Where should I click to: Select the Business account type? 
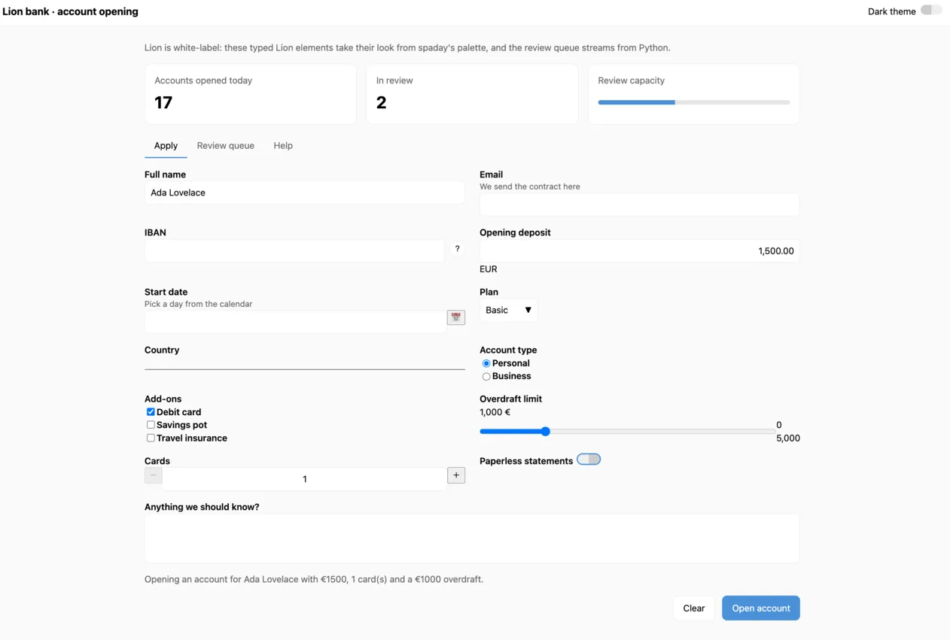click(486, 376)
